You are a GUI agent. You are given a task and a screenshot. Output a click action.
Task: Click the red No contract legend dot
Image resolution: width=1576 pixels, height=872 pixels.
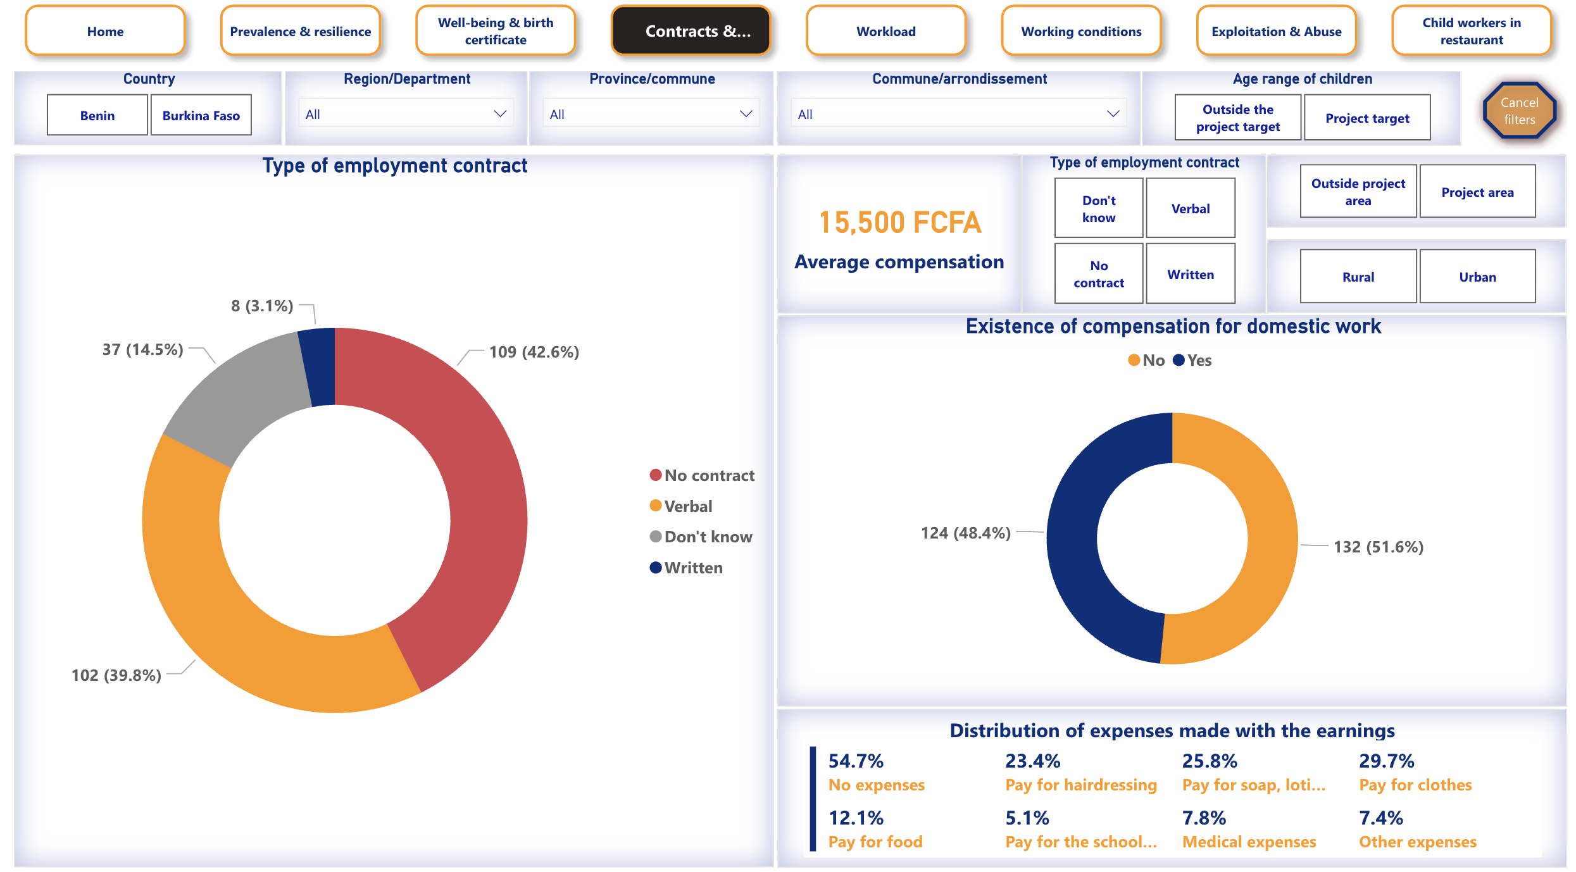pyautogui.click(x=656, y=475)
